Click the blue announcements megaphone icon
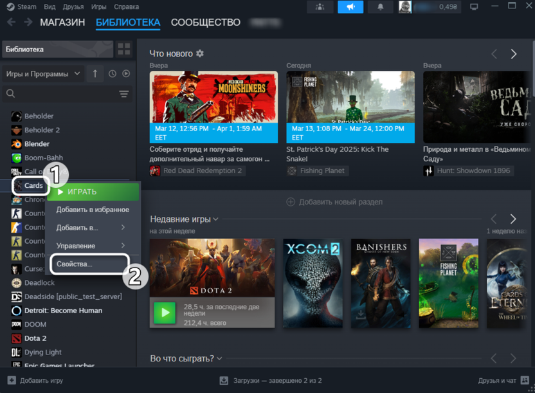The width and height of the screenshot is (535, 393). click(x=350, y=7)
